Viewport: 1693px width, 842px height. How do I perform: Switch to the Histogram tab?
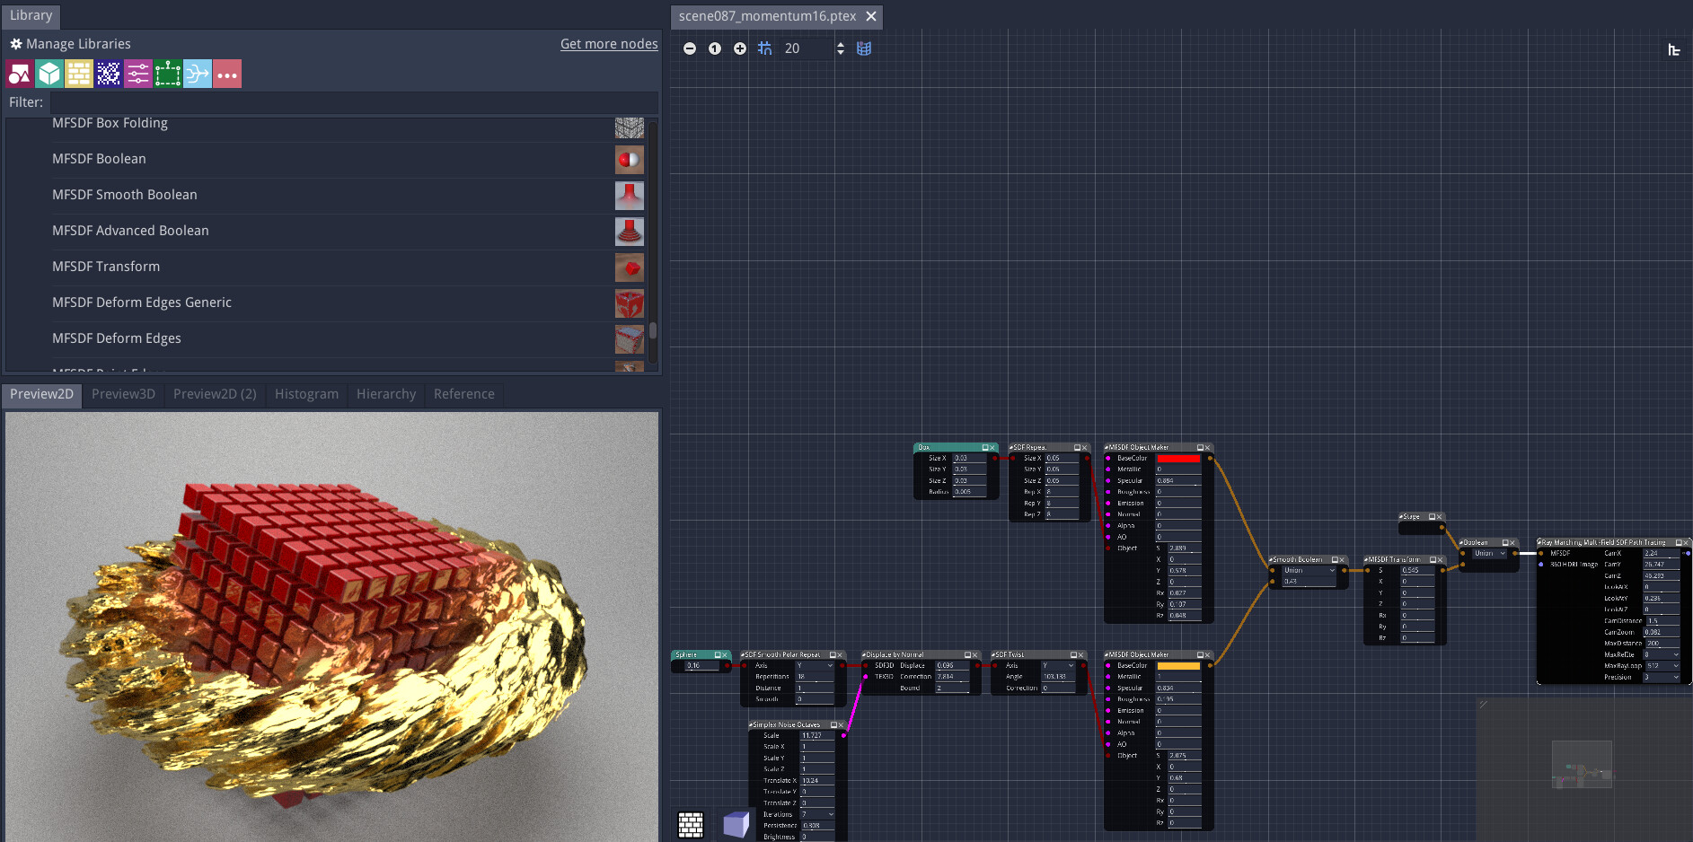307,394
